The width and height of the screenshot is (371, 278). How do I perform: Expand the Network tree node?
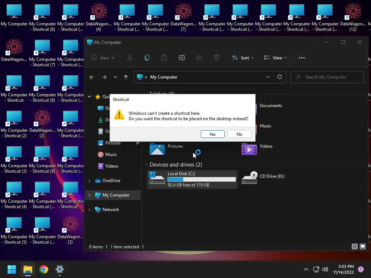click(x=89, y=210)
